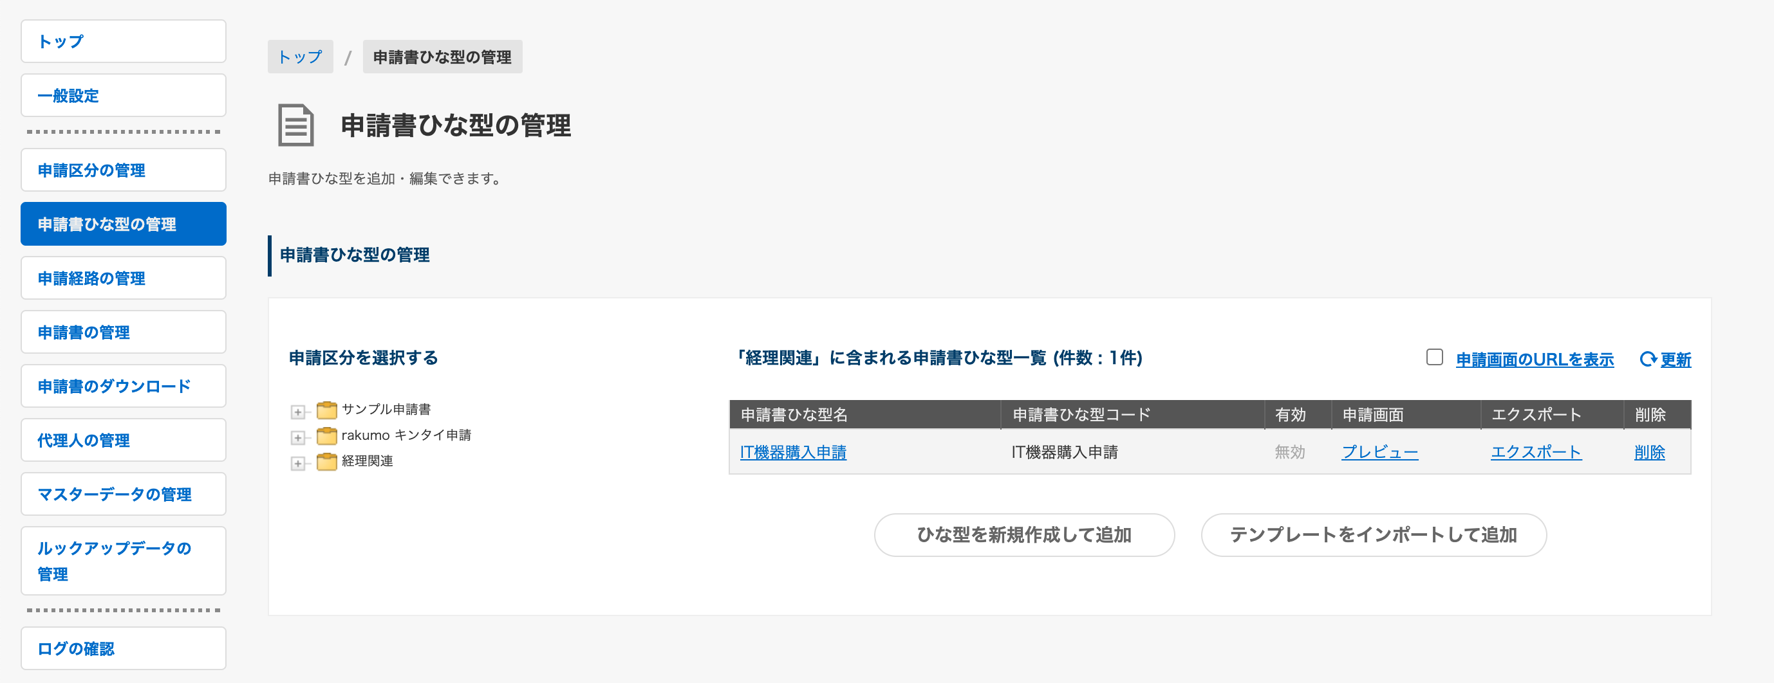
Task: Click the サンプル申請書 folder icon
Action: [x=326, y=410]
